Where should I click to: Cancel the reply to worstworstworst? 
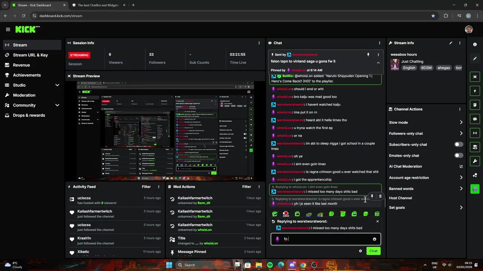[x=377, y=221]
